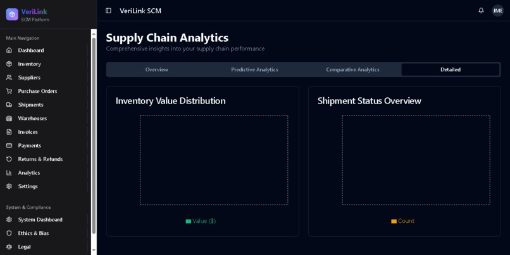Select the Detailed tab
The image size is (510, 255).
coord(451,69)
